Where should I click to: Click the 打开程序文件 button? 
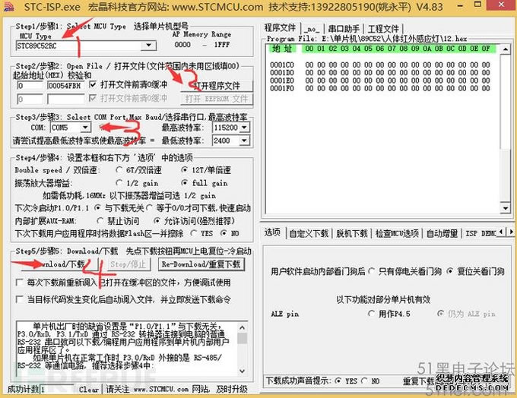pos(216,86)
